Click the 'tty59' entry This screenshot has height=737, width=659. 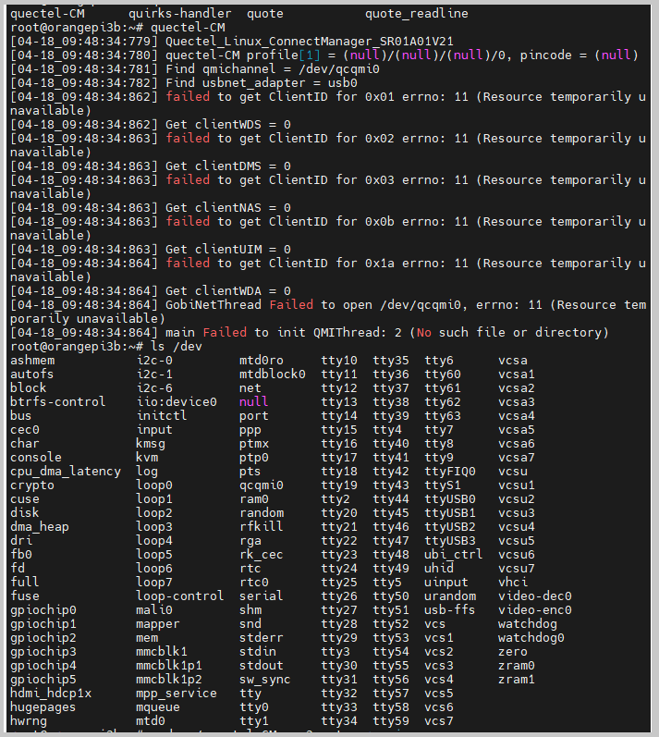[391, 721]
